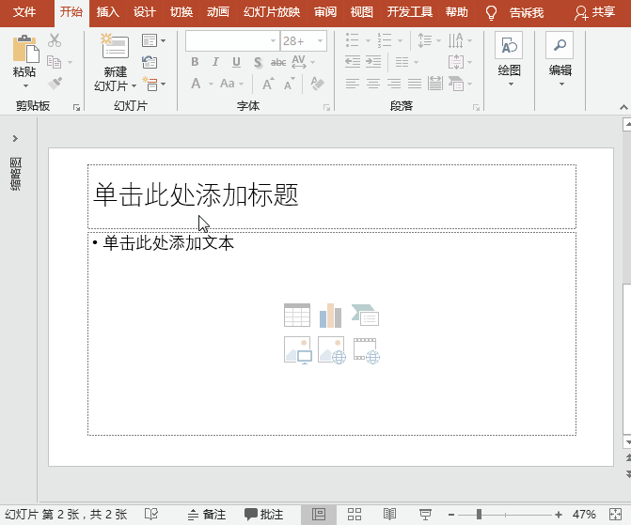Align text left
The image size is (631, 525).
[x=353, y=84]
